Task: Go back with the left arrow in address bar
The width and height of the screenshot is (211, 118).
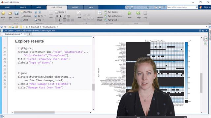Action: tap(2, 27)
